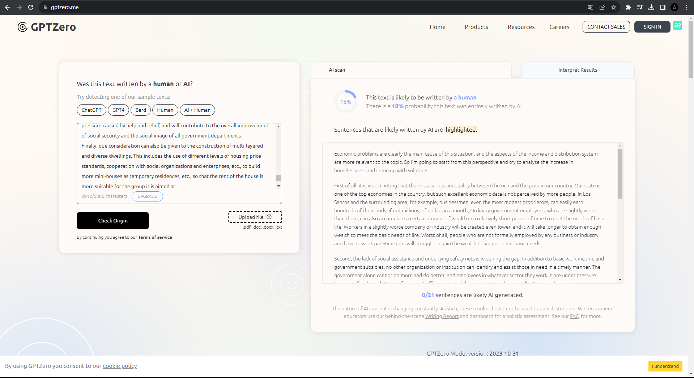Image resolution: width=694 pixels, height=378 pixels.
Task: Switch to the AI scan tab
Action: point(411,70)
